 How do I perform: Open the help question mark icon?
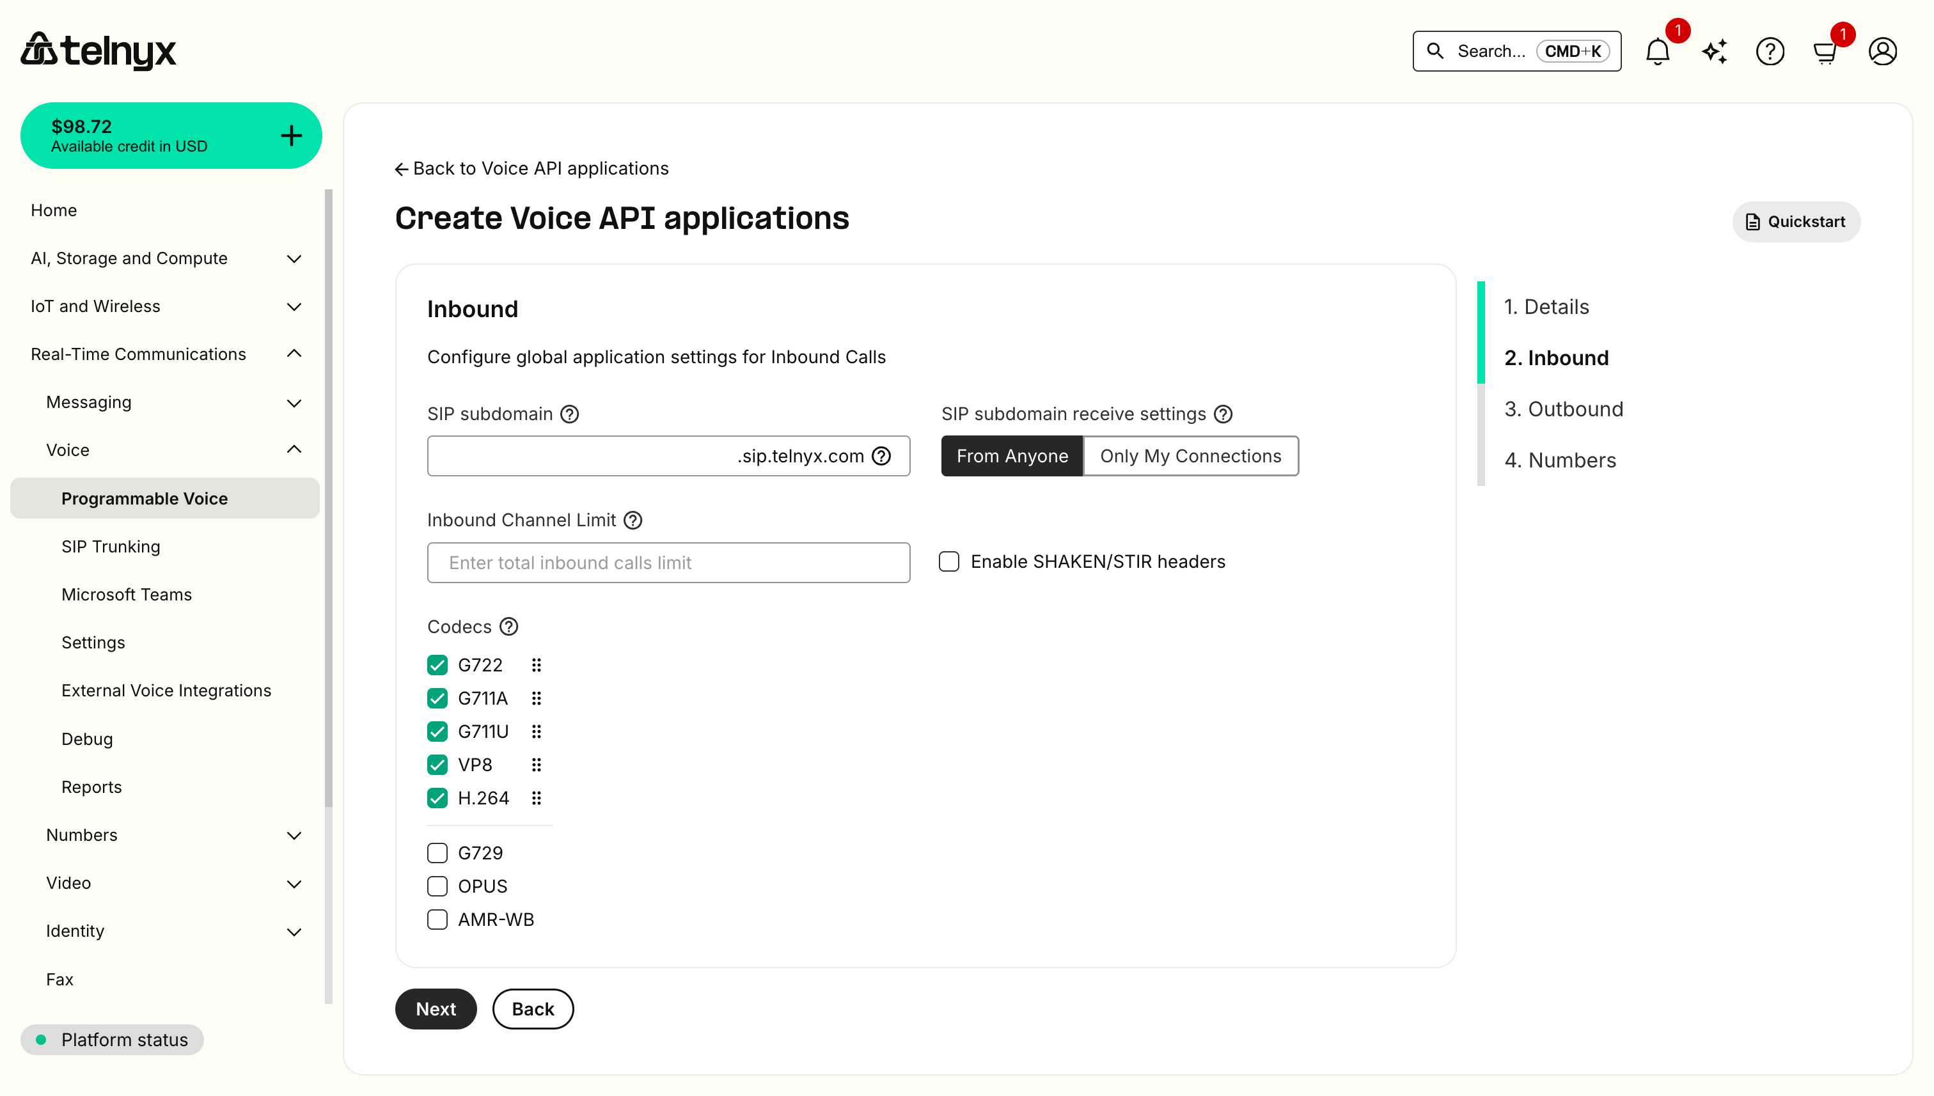(x=1770, y=51)
